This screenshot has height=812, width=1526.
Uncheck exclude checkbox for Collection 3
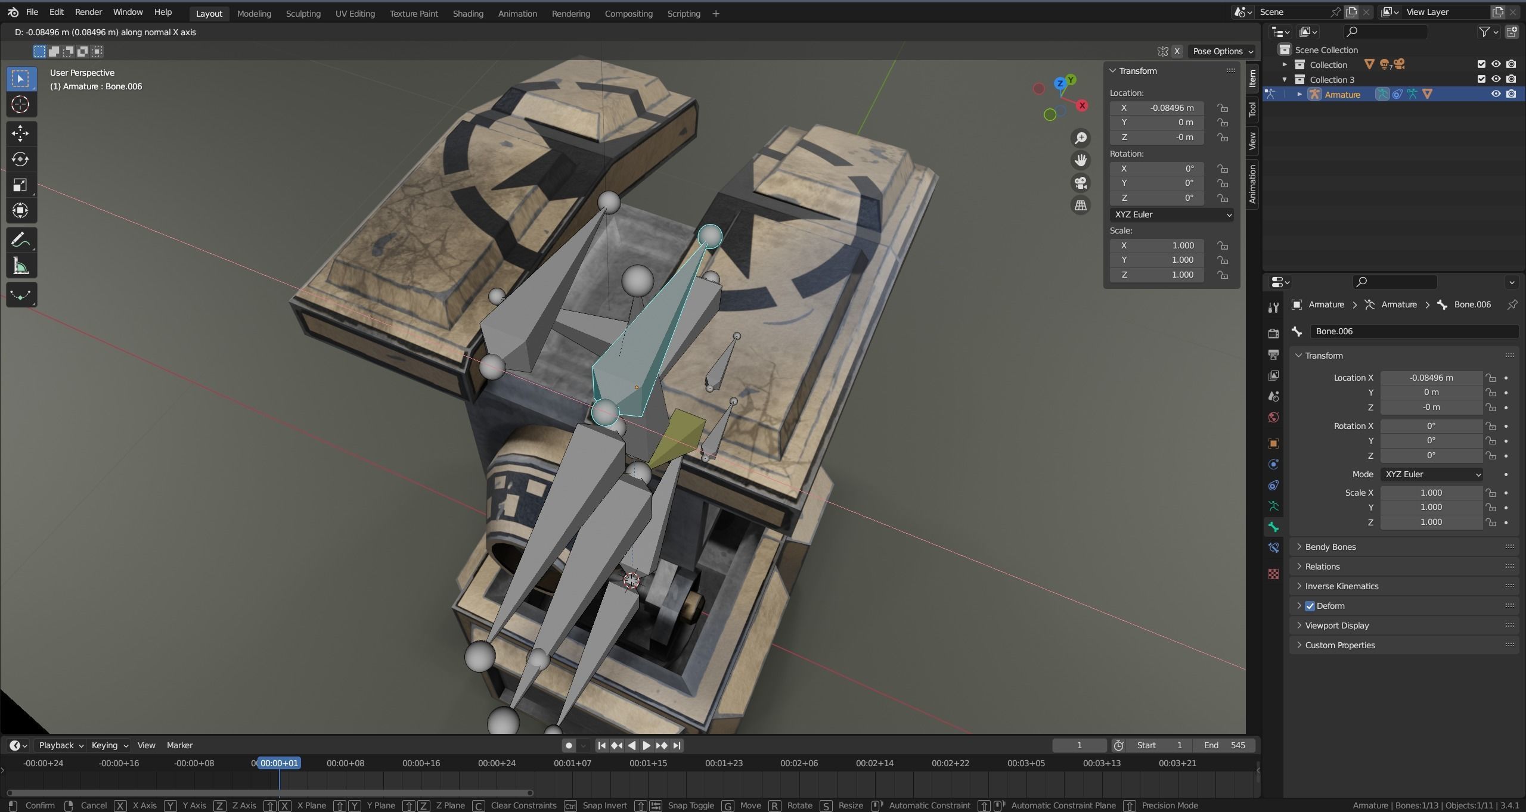pos(1481,79)
